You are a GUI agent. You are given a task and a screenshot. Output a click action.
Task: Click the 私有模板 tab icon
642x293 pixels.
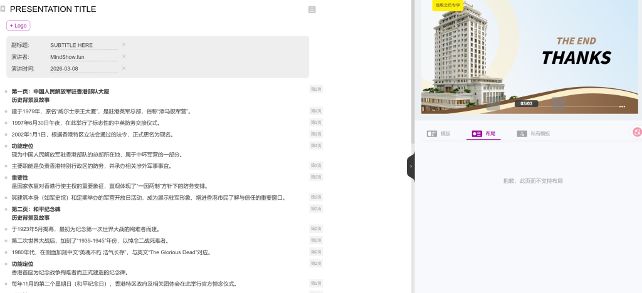point(522,133)
